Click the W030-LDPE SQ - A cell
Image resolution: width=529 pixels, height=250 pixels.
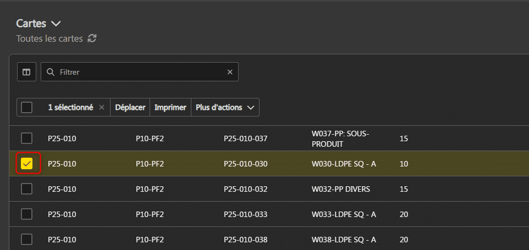343,164
